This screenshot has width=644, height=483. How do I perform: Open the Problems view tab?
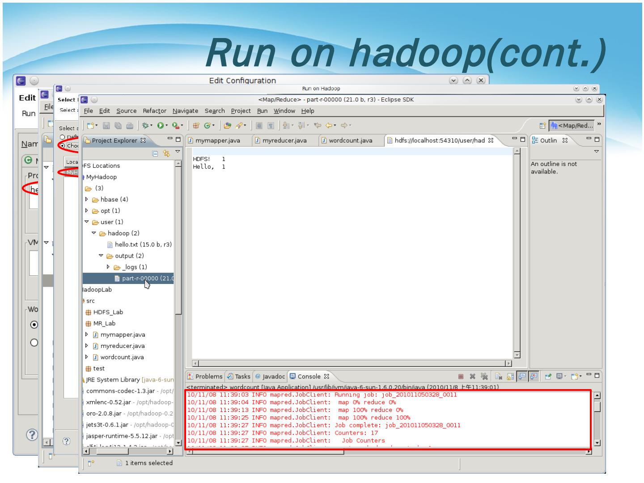pos(205,377)
